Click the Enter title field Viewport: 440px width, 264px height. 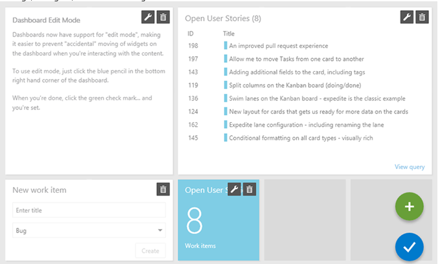coord(89,210)
